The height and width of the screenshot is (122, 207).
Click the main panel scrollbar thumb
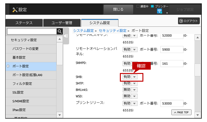(x=197, y=70)
